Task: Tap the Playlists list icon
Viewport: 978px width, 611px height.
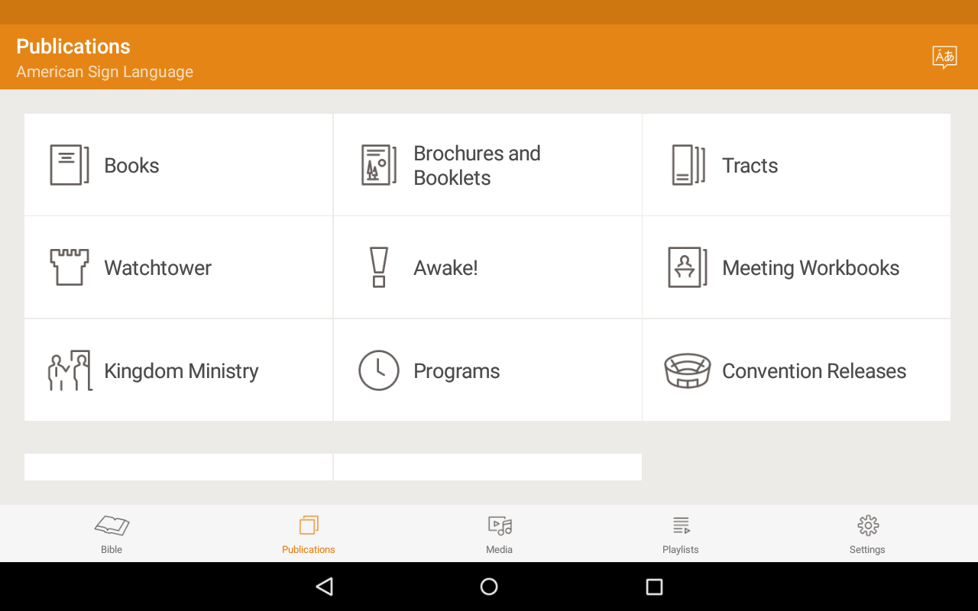Action: pos(681,525)
